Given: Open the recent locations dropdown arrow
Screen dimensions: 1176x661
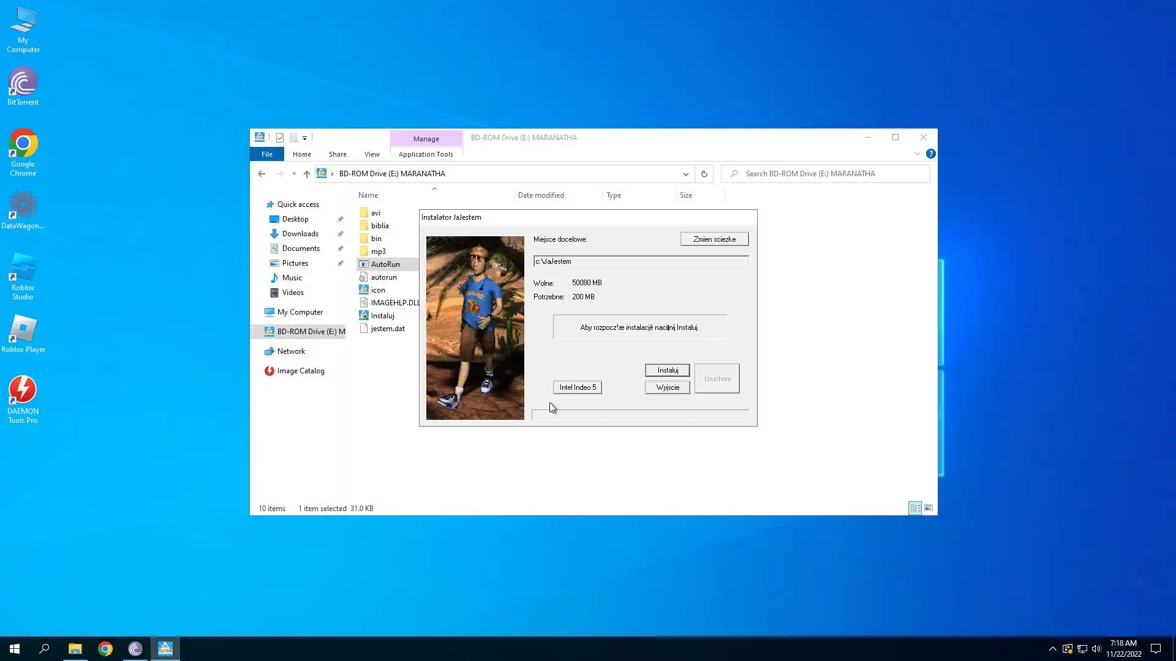Looking at the screenshot, I should [294, 174].
